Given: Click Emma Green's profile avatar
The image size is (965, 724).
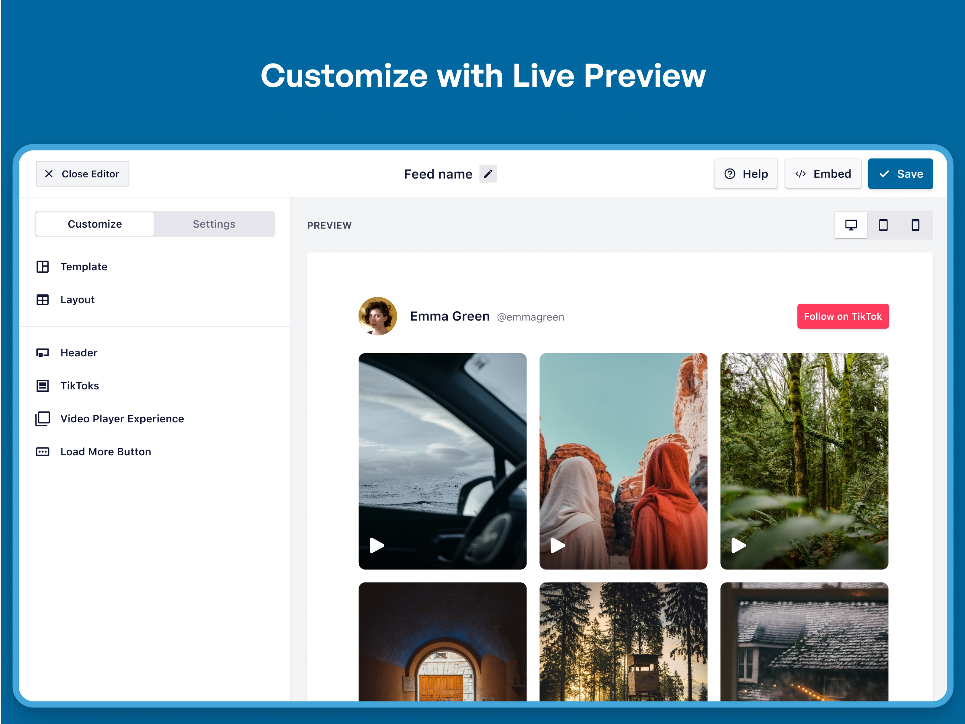Looking at the screenshot, I should point(377,316).
